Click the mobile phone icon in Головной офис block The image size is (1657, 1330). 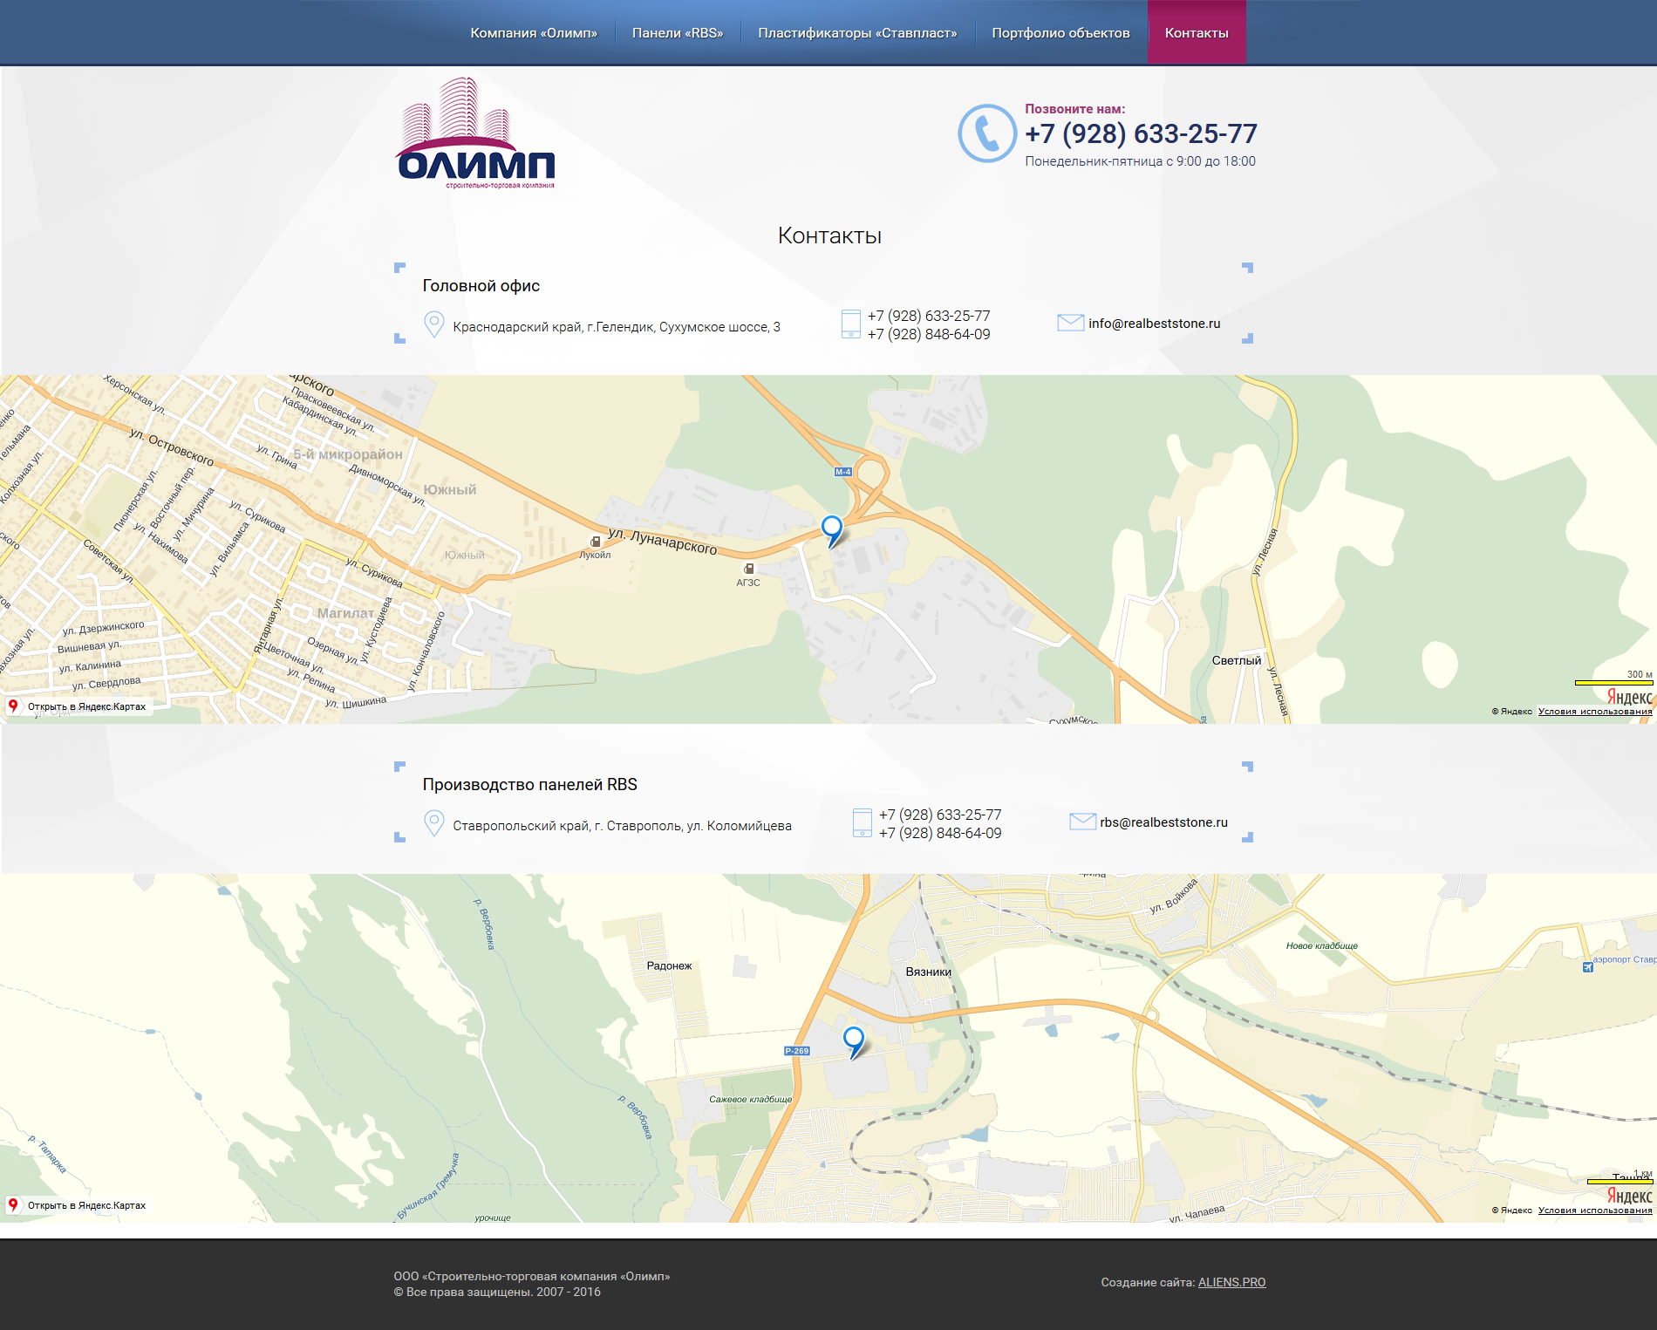pos(851,324)
